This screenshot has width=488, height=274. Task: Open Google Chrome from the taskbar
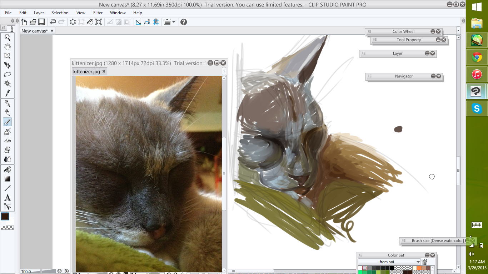(x=477, y=57)
